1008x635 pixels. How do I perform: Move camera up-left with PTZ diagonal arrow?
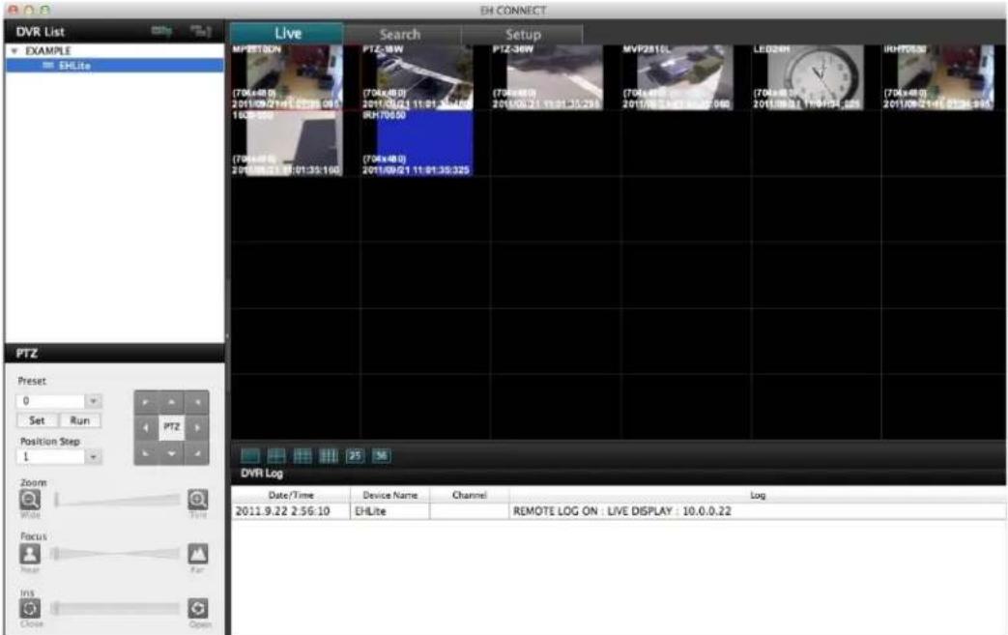click(x=146, y=402)
